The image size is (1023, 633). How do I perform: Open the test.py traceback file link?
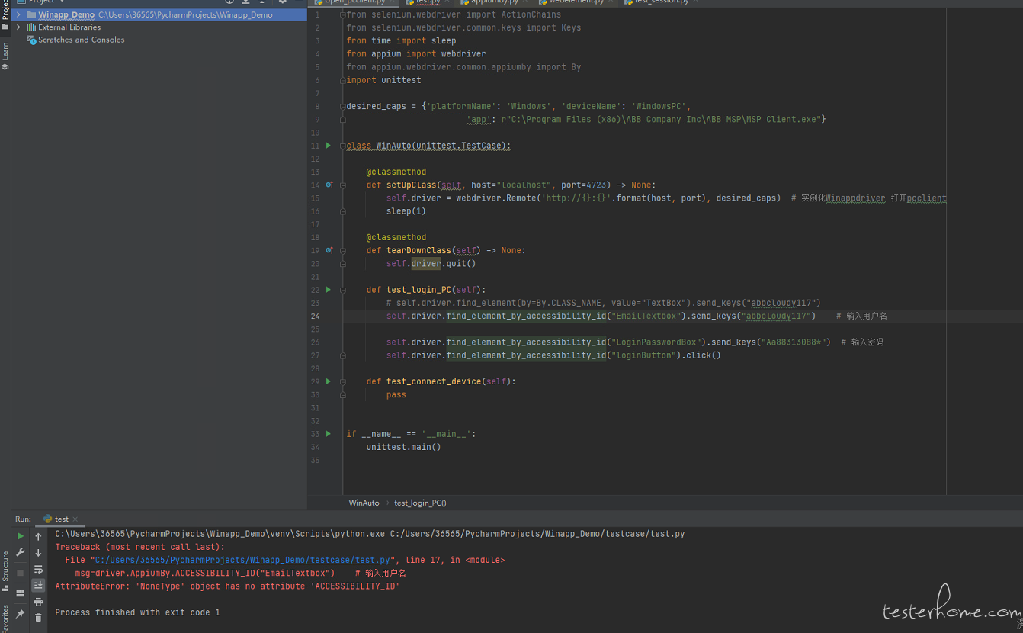pos(242,560)
